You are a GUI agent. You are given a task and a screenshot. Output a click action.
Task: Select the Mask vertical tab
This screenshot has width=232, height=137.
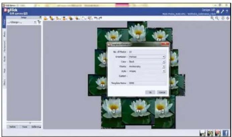(x=4, y=71)
